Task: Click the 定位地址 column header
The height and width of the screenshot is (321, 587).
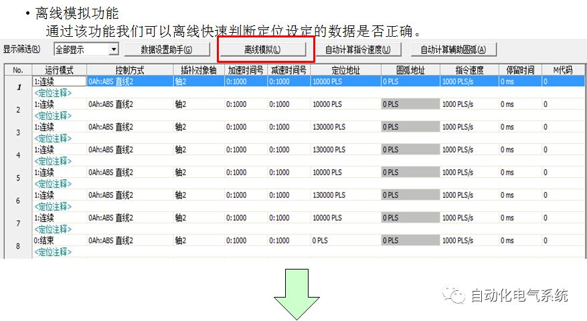Action: 345,70
